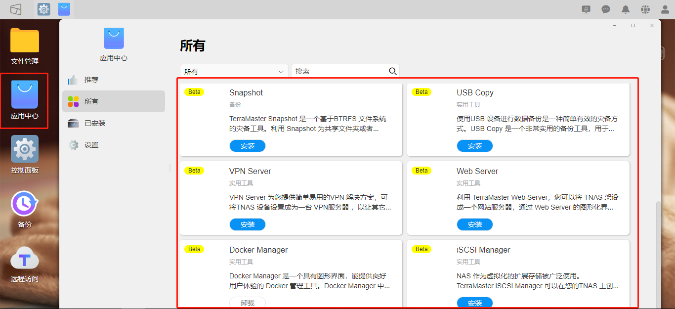Click the 备份 category label under Snapshot
Image resolution: width=675 pixels, height=309 pixels.
(235, 105)
